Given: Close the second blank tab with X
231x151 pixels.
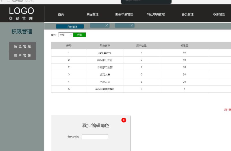Looking at the screenshot, I should 107,26.
